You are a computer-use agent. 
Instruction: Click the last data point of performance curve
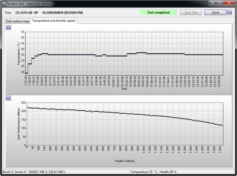[222, 125]
